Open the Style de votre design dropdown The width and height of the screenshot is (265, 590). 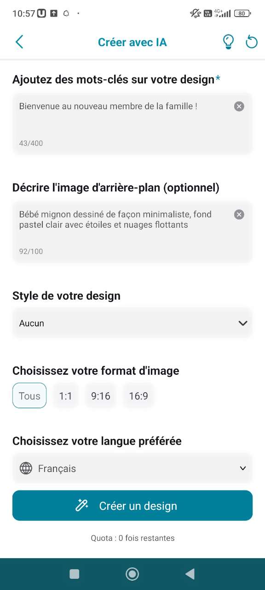[x=132, y=323]
